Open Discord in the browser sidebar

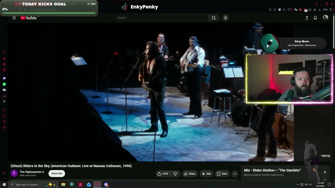pos(4,90)
